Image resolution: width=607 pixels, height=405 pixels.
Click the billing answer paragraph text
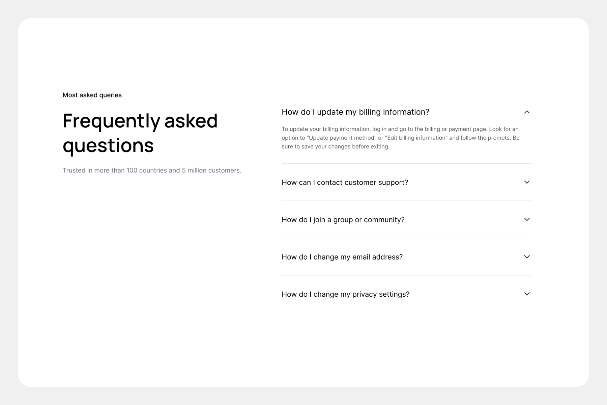401,138
